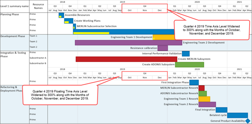Click 'Prime' resource in General Product Availability row

pyautogui.click(x=33, y=120)
